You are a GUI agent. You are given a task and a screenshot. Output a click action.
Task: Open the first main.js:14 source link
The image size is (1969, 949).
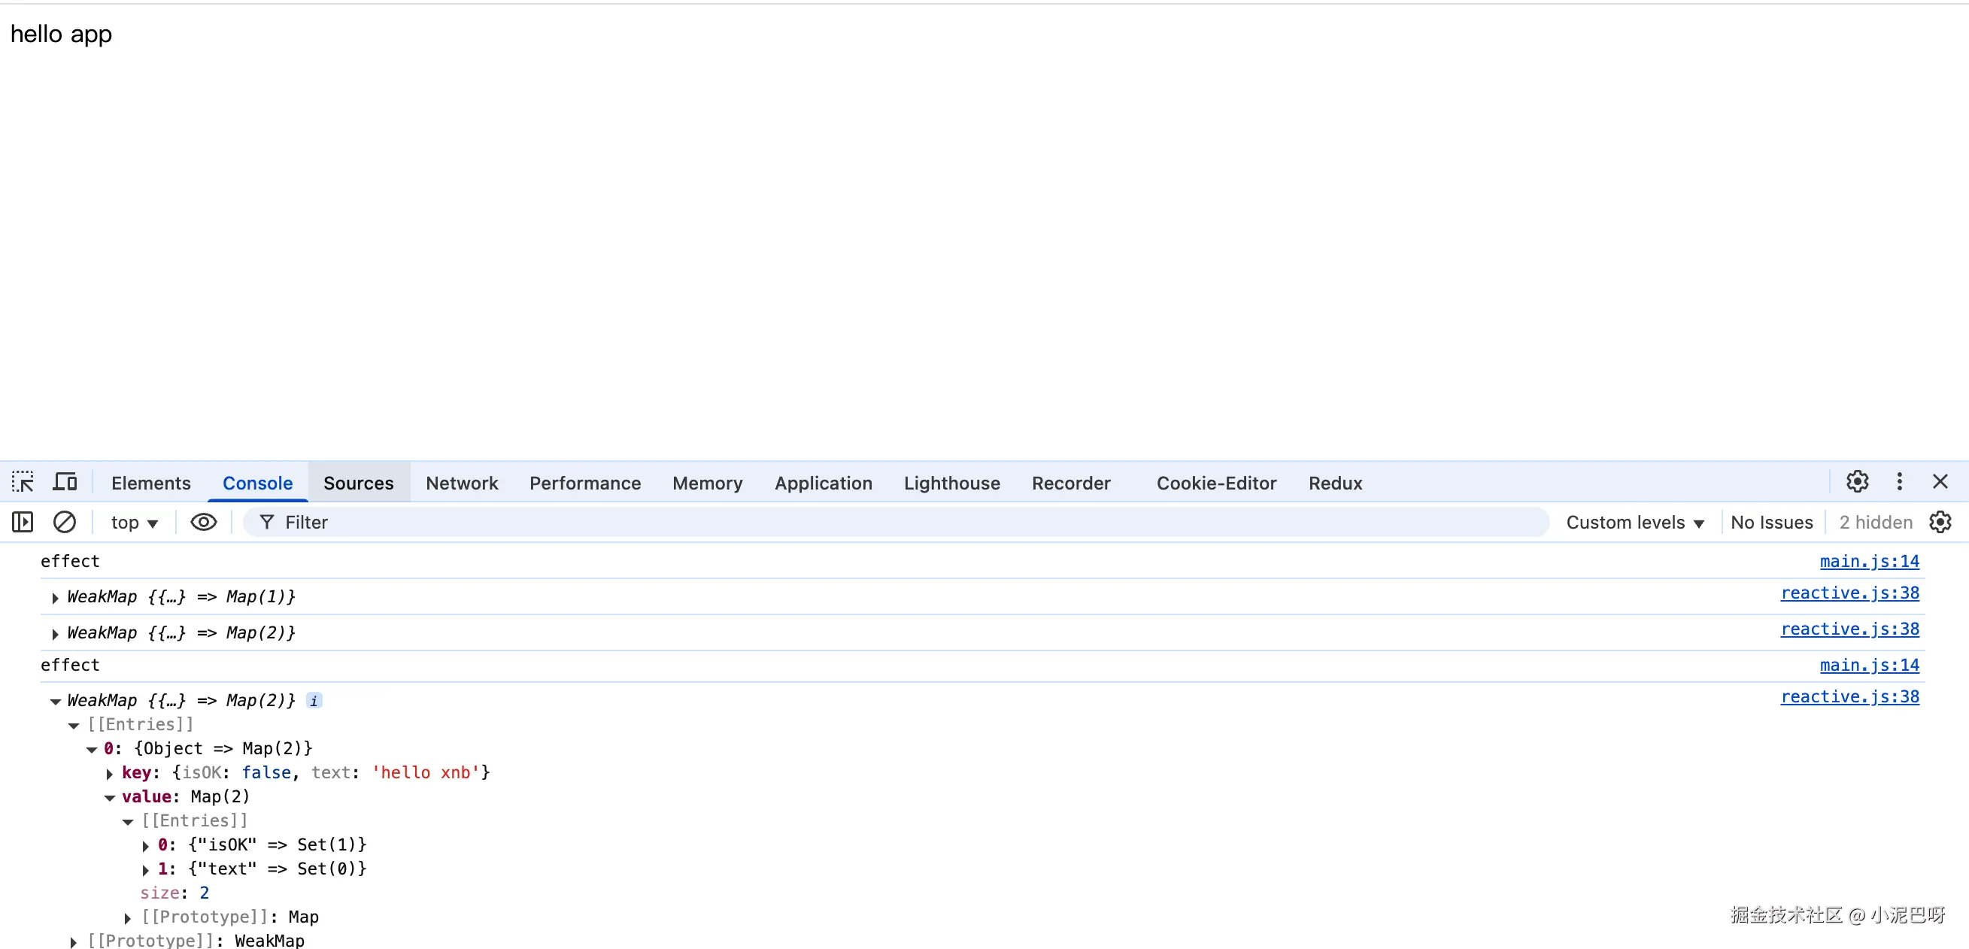tap(1869, 562)
